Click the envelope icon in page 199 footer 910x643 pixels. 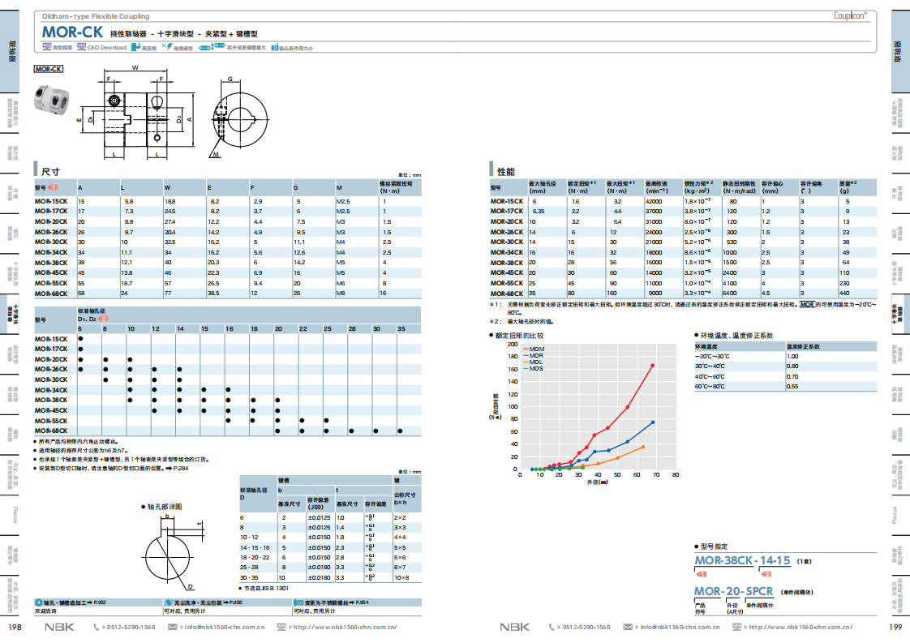[628, 627]
